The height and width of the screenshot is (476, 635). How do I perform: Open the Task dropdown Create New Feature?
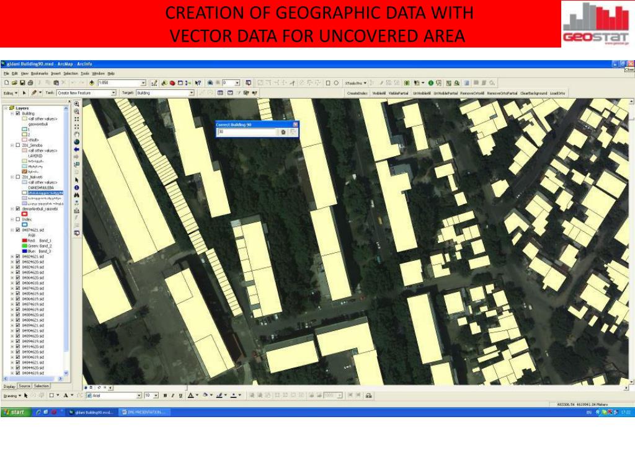pos(113,93)
